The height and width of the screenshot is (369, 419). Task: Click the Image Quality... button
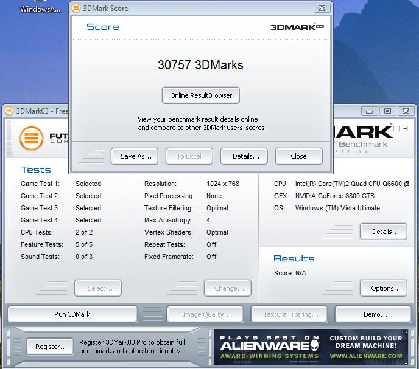pos(205,314)
